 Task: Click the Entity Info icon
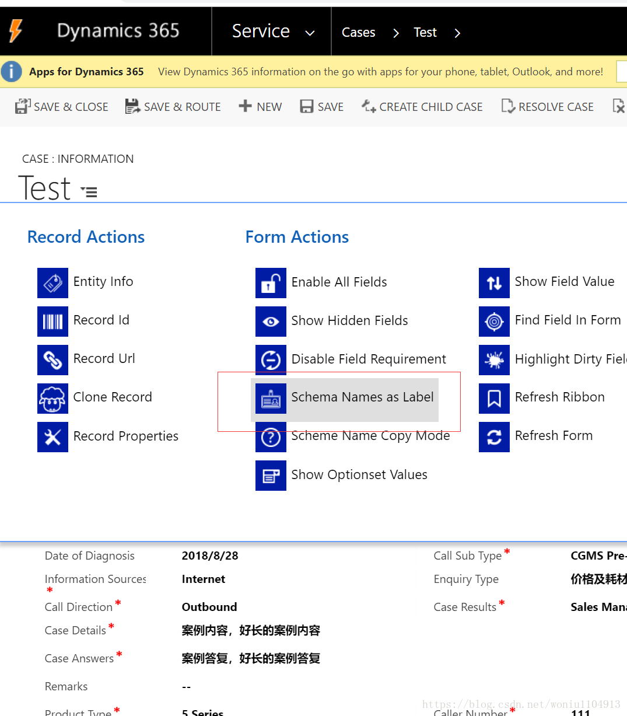pos(52,283)
